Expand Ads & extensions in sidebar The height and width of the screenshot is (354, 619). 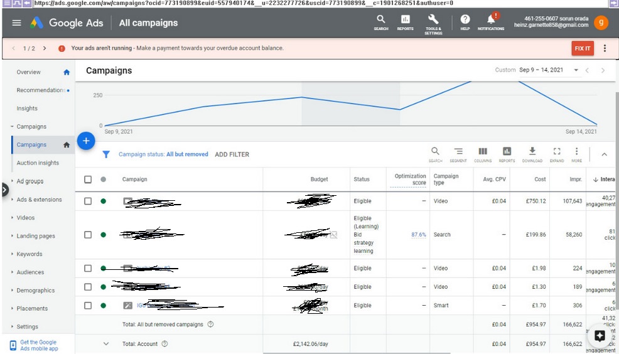[12, 200]
